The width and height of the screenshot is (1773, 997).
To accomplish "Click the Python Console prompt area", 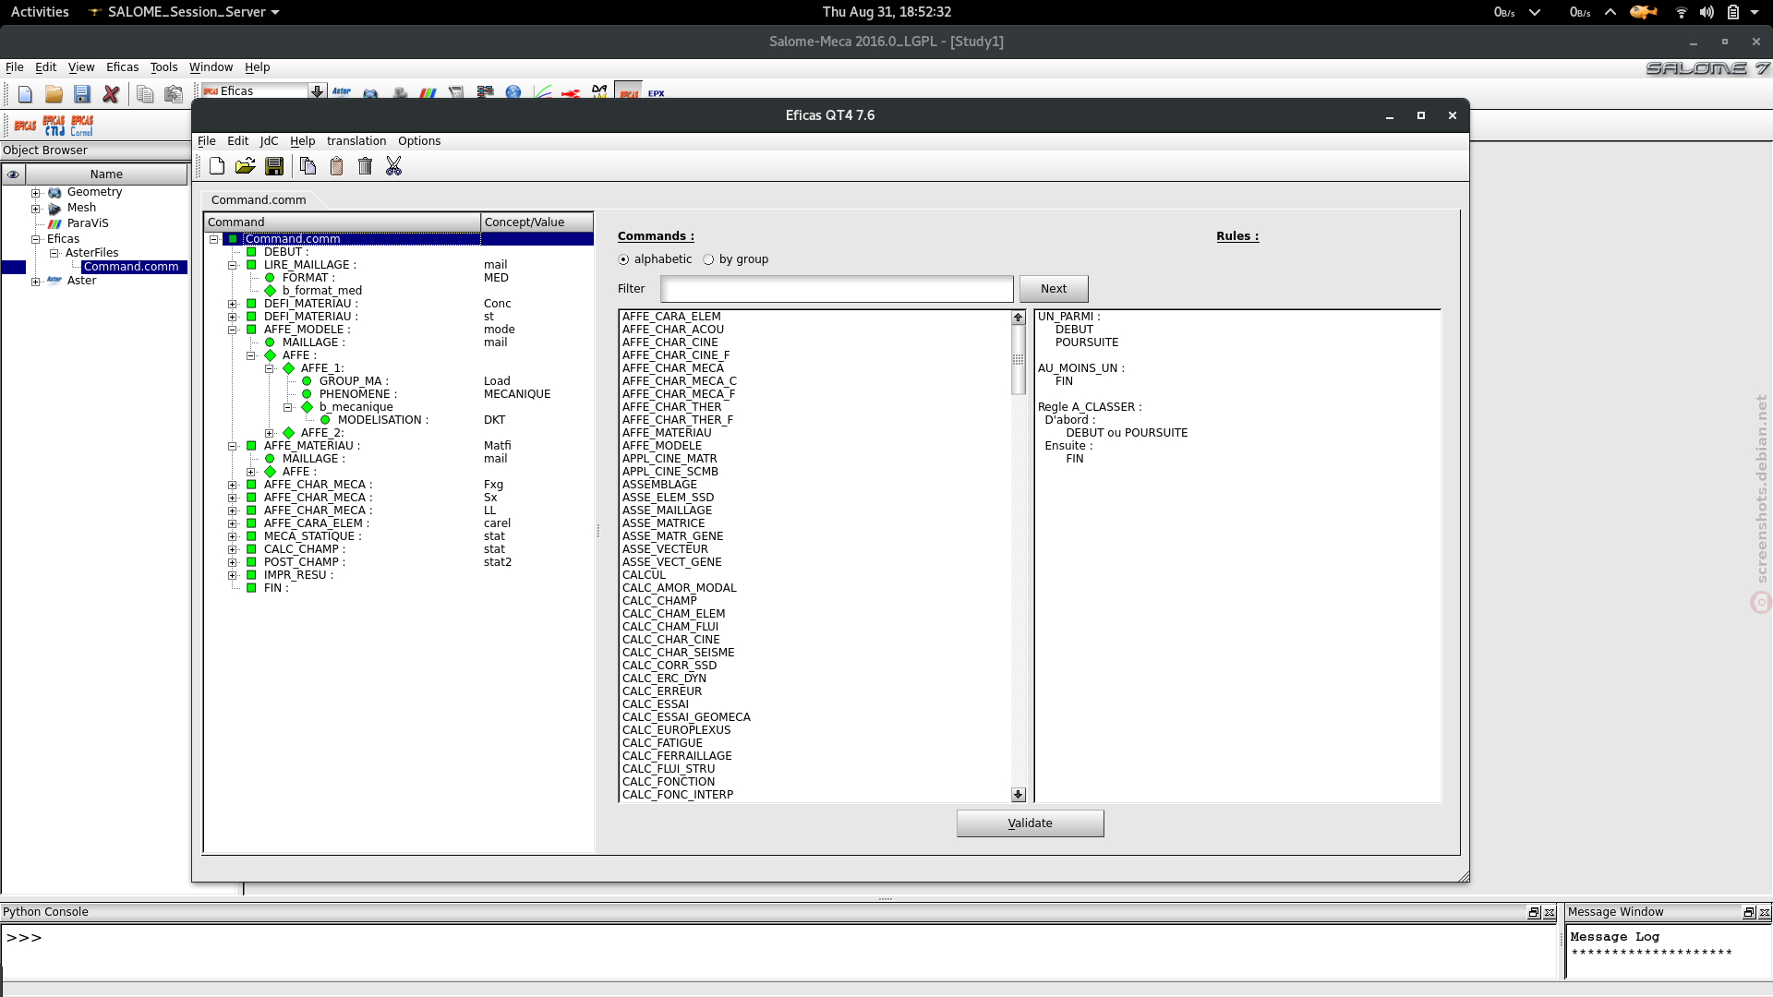I will pos(778,951).
